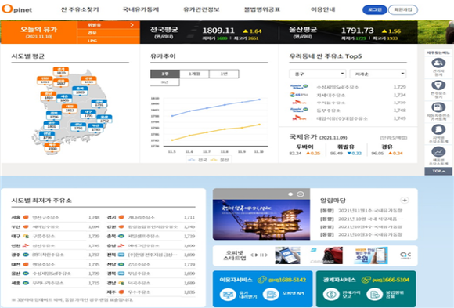
Task: Pause the Opinet startup banner carousel
Action: pyautogui.click(x=261, y=255)
